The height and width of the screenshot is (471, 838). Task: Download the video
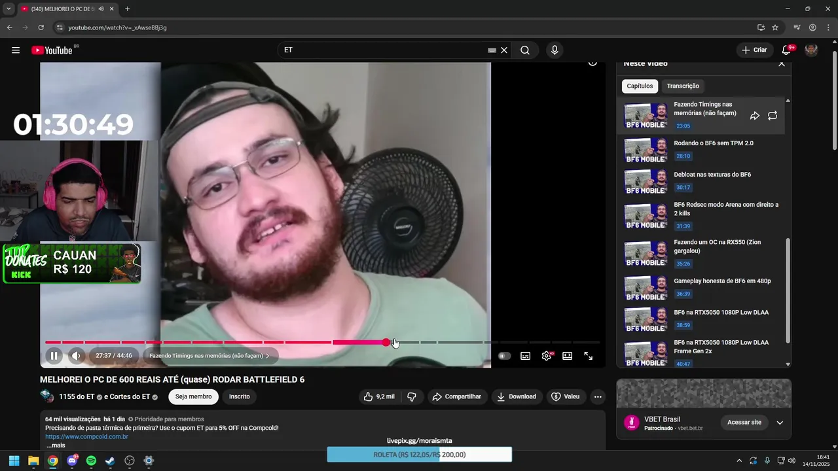coord(517,396)
